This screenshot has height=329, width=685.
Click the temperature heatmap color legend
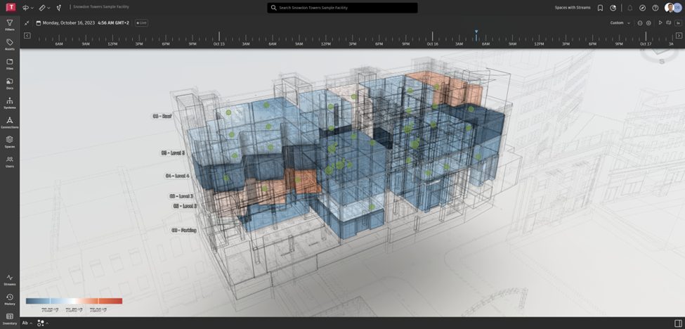[74, 301]
